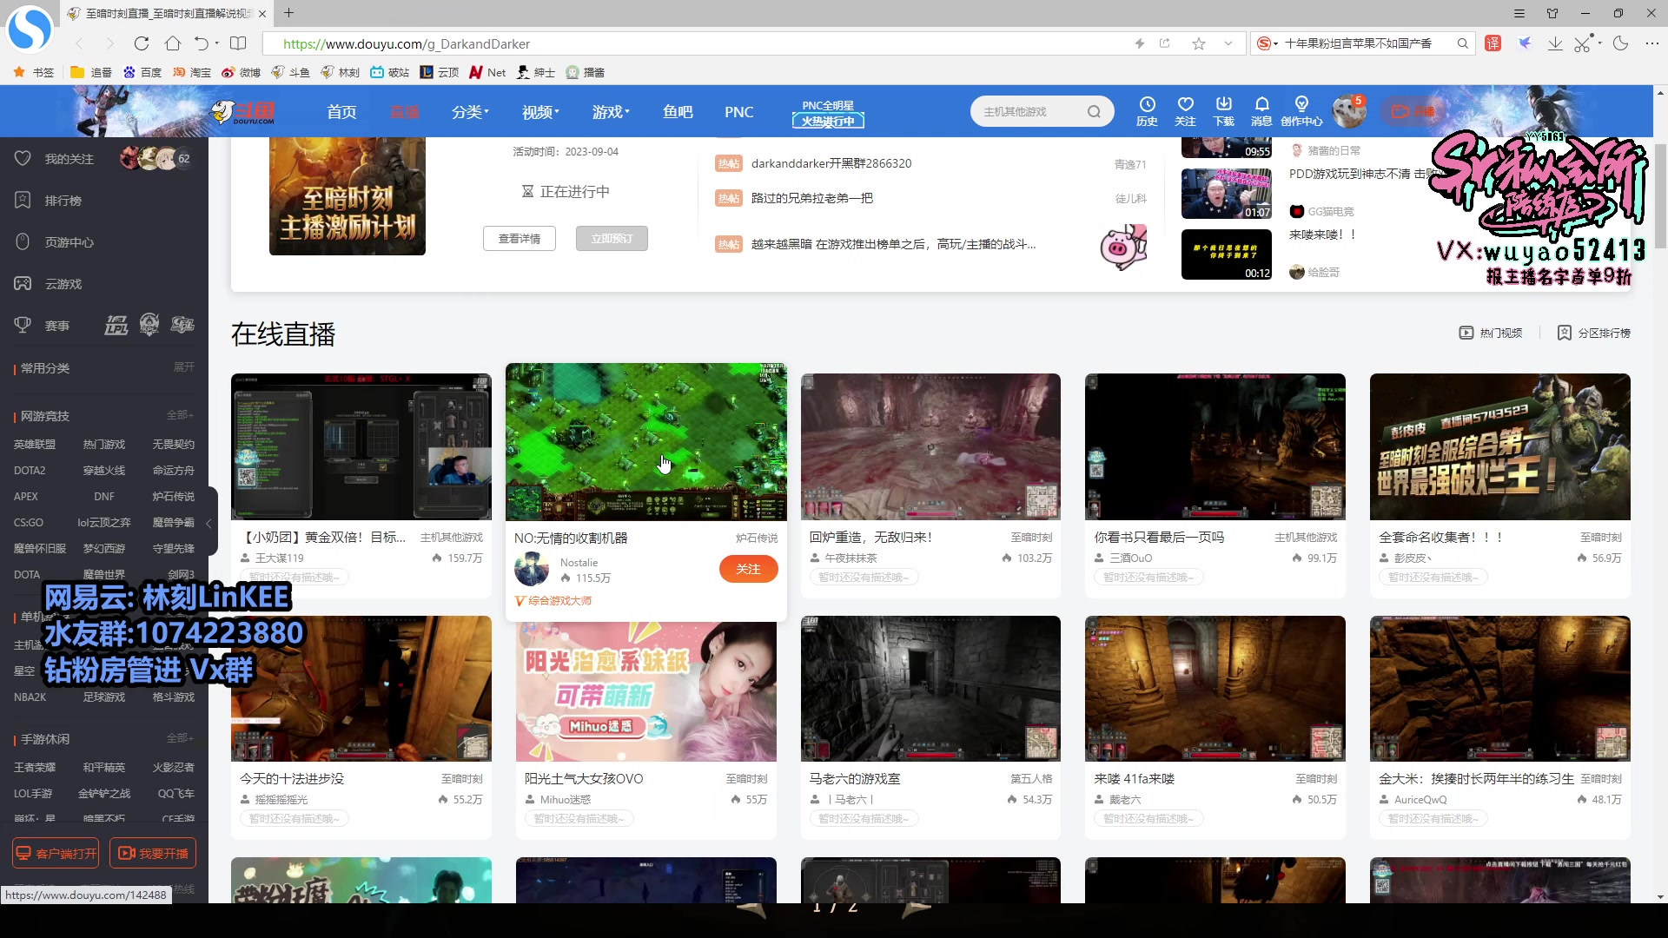1668x938 pixels.
Task: Open search engine selector dropdown
Action: coord(1268,43)
